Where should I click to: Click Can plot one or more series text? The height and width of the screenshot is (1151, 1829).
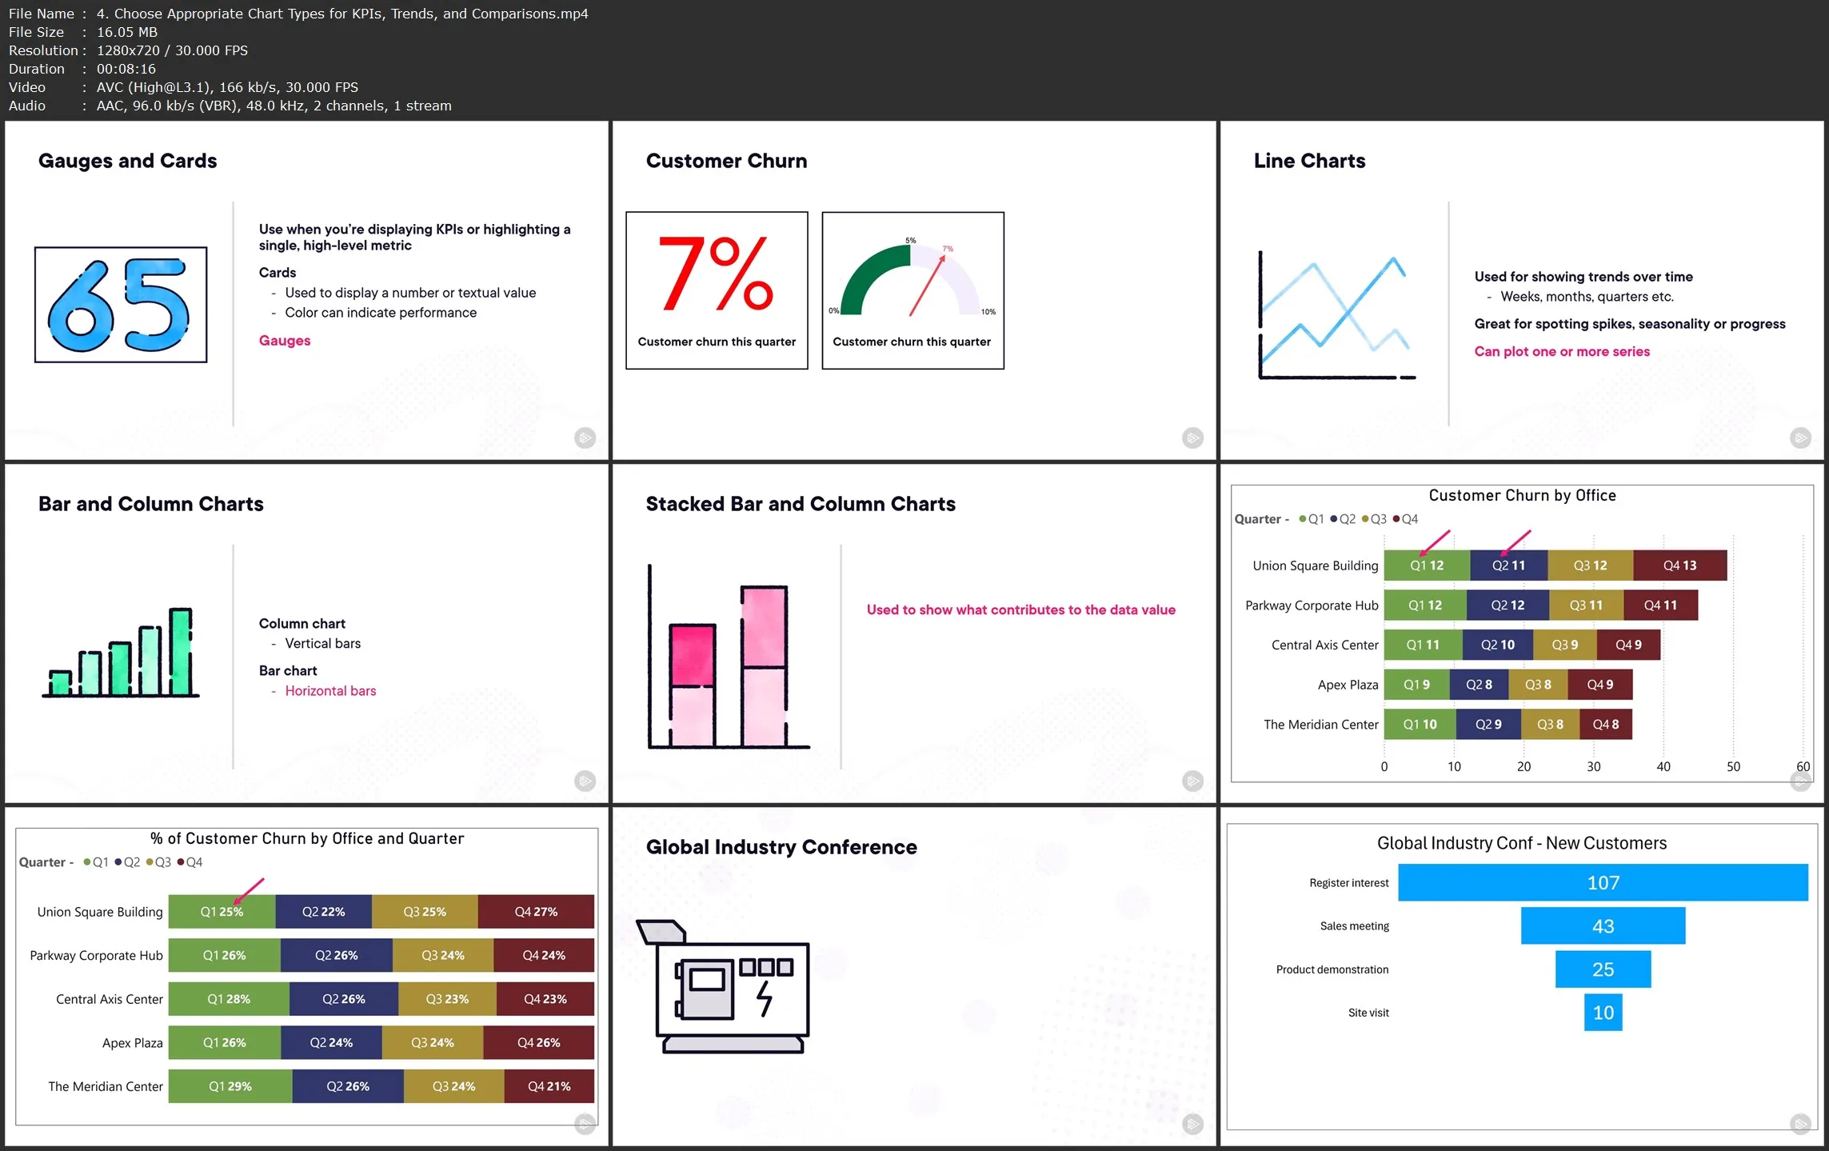(x=1561, y=351)
